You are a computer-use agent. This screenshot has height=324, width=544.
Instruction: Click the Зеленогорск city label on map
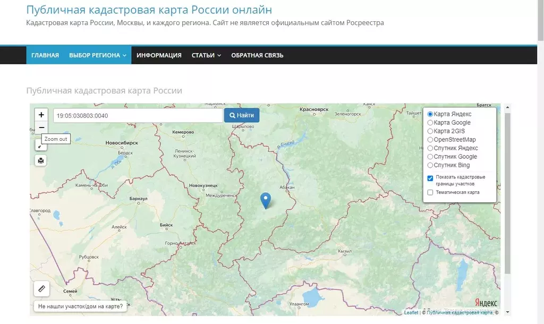347,114
